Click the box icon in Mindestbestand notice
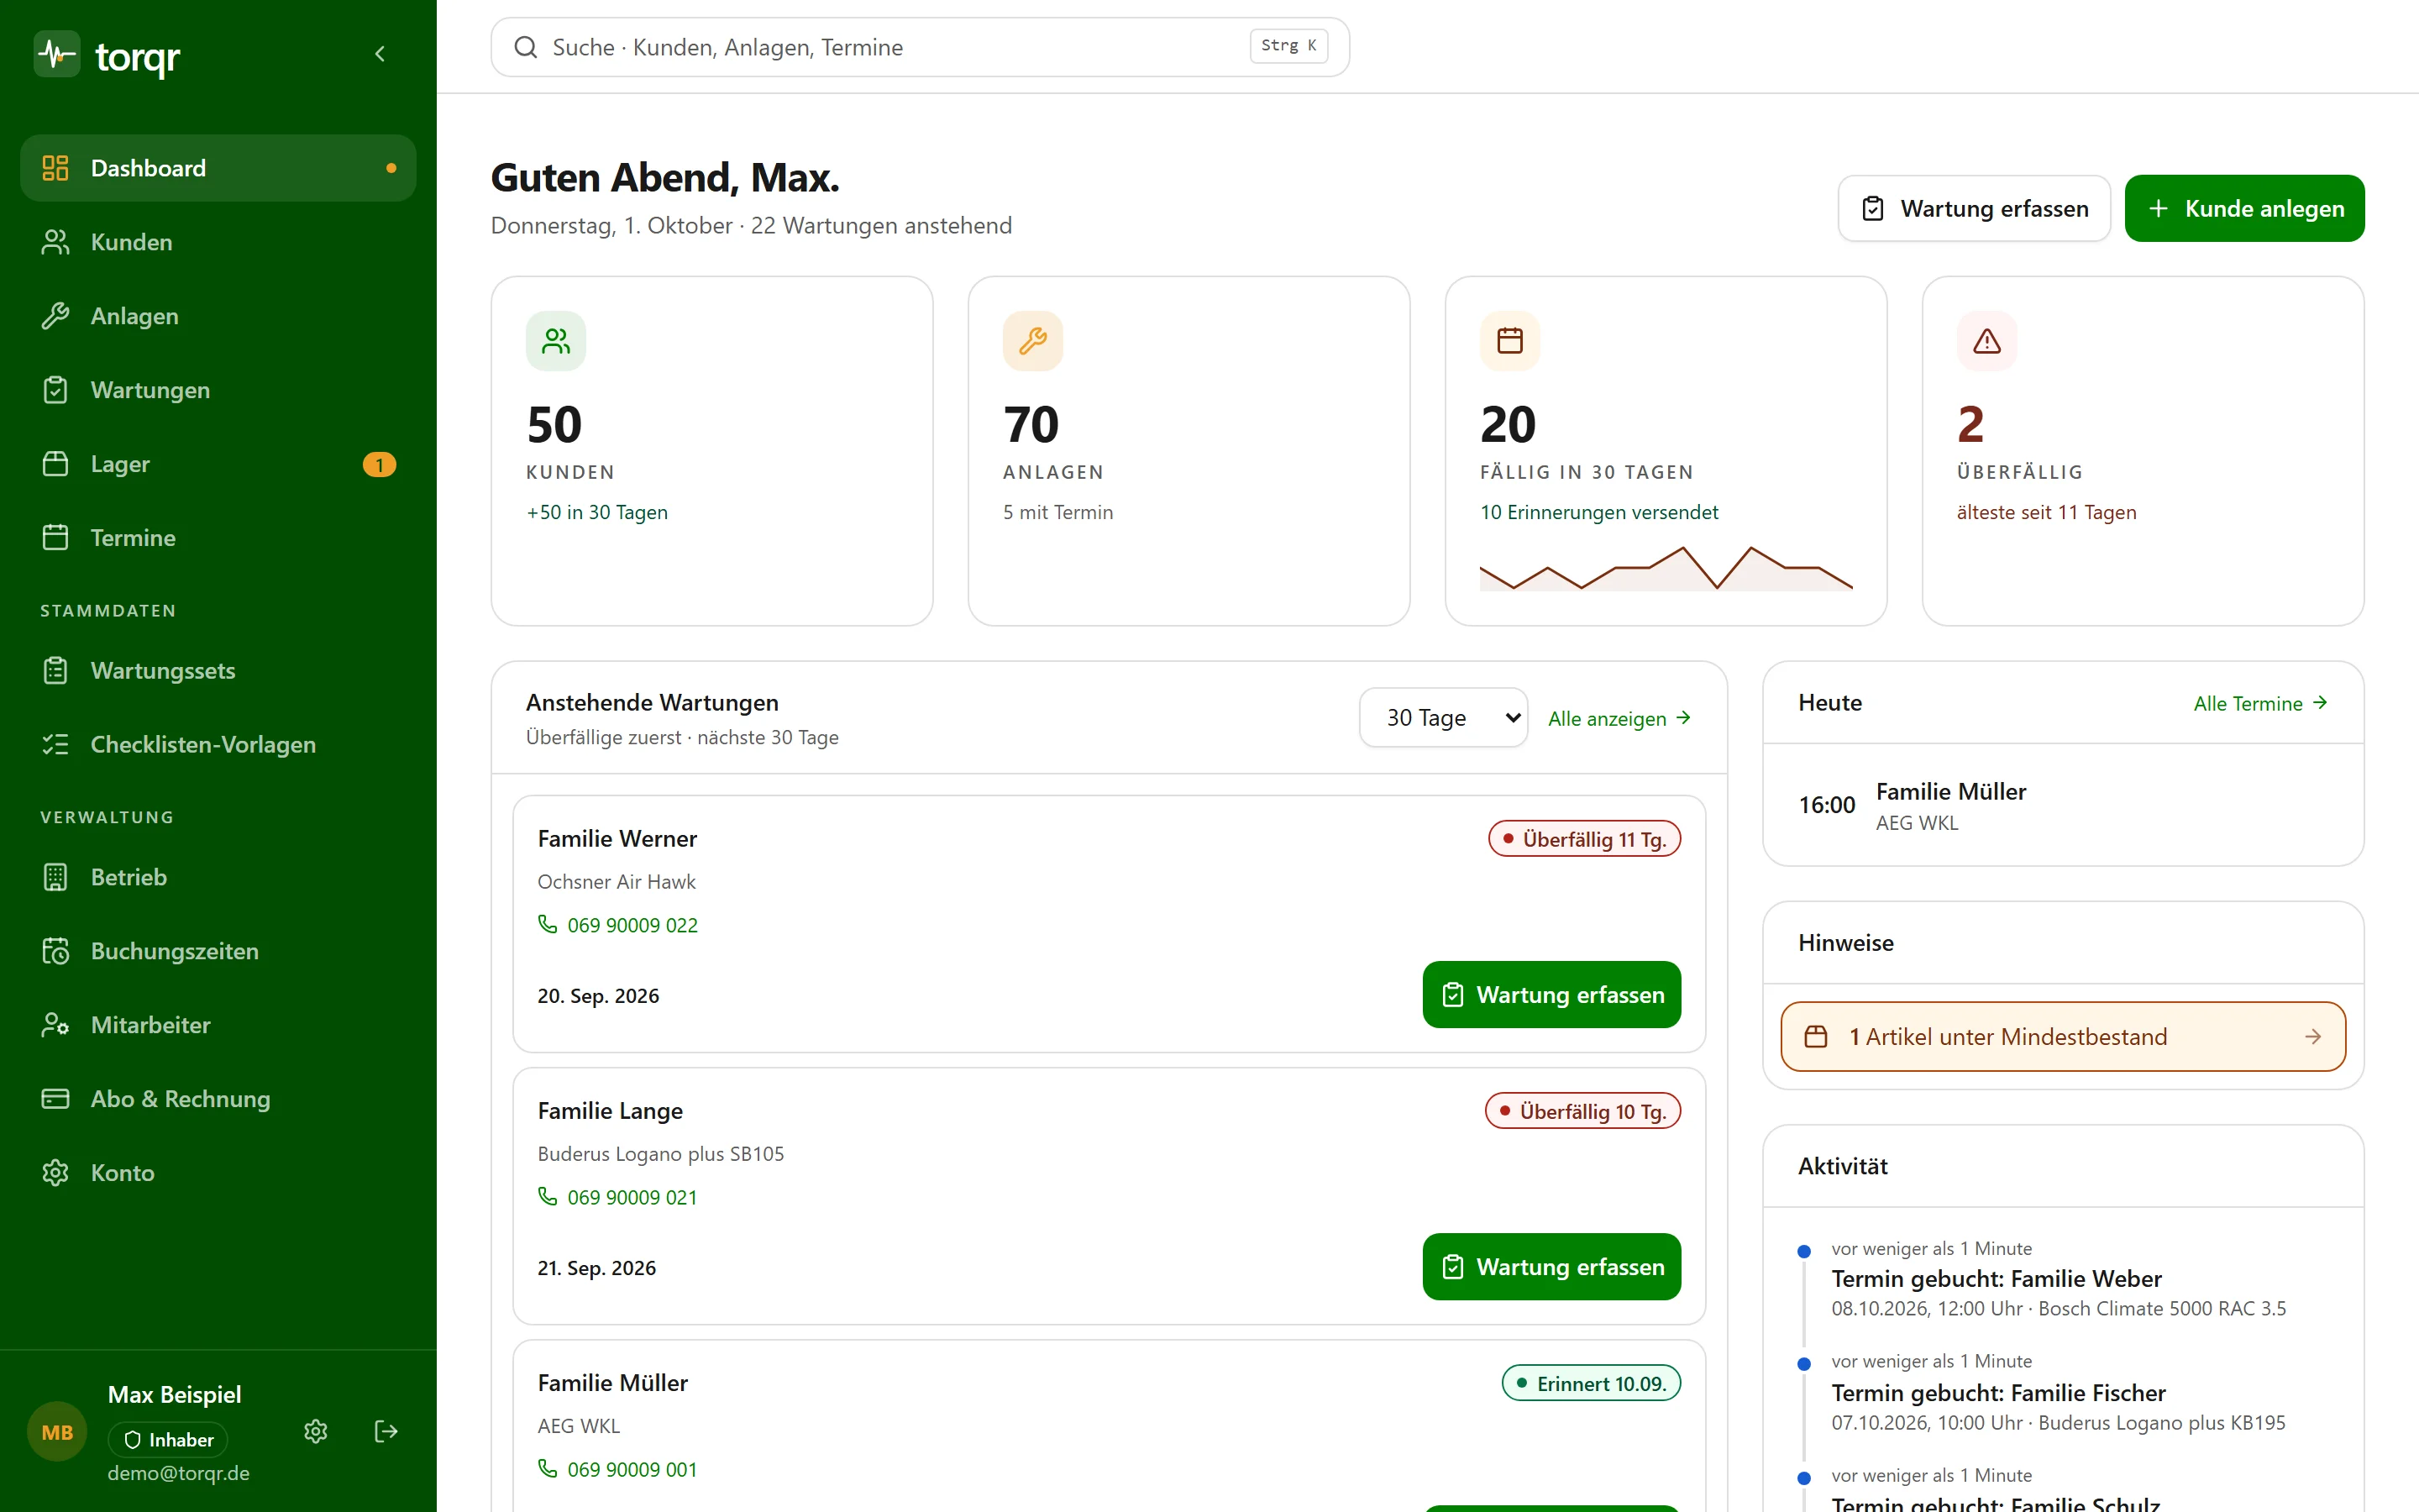Image resolution: width=2419 pixels, height=1512 pixels. 1815,1036
